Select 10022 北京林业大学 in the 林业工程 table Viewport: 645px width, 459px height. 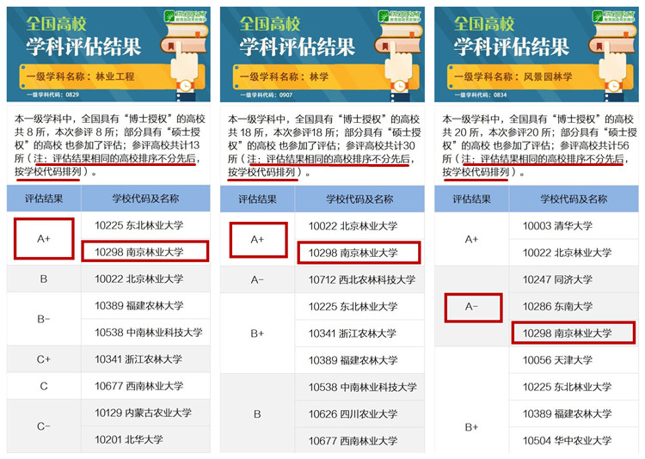tap(139, 278)
